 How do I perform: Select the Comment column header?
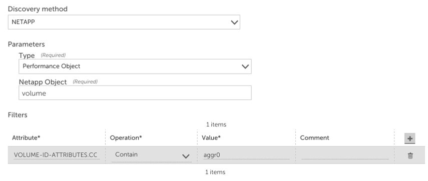coord(314,137)
